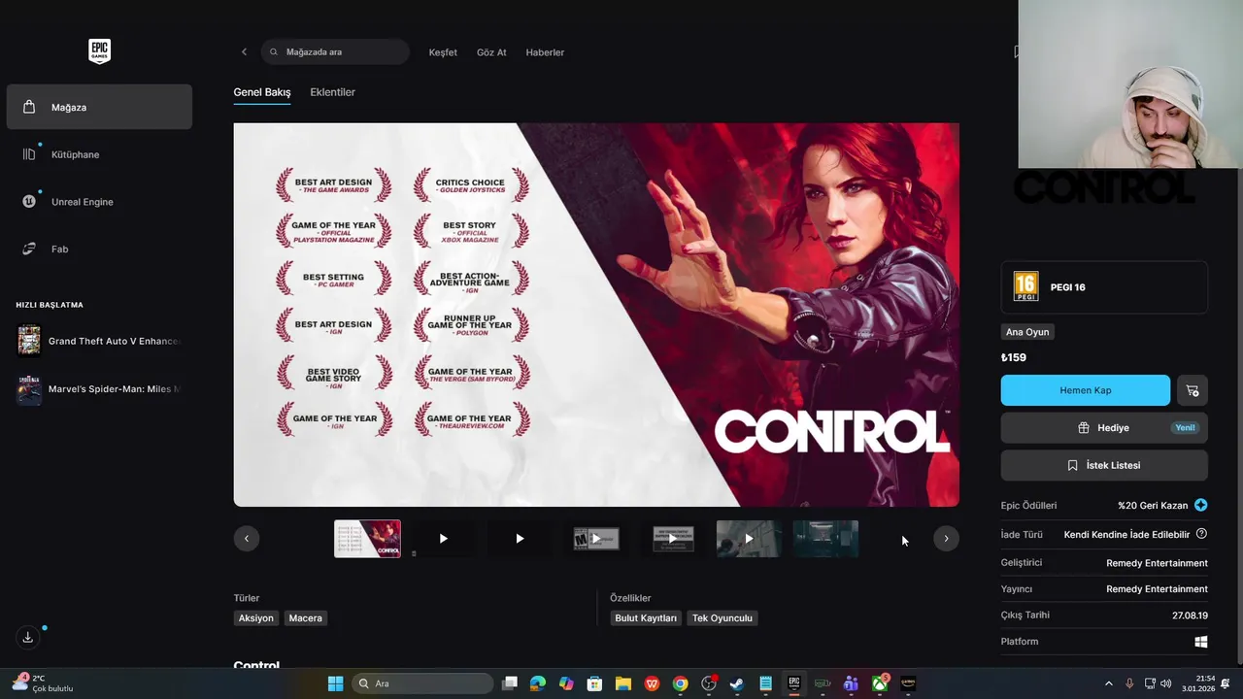Viewport: 1243px width, 699px height.
Task: Open Amazon Games from taskbar
Action: [x=908, y=683]
